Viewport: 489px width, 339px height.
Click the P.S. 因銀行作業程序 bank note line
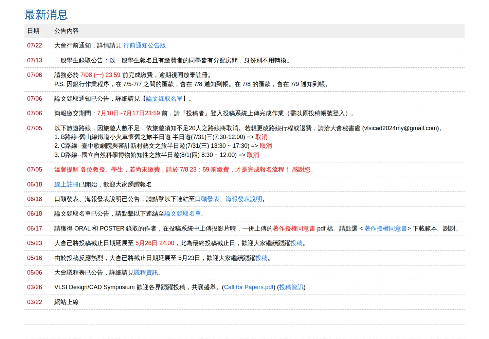click(x=192, y=84)
